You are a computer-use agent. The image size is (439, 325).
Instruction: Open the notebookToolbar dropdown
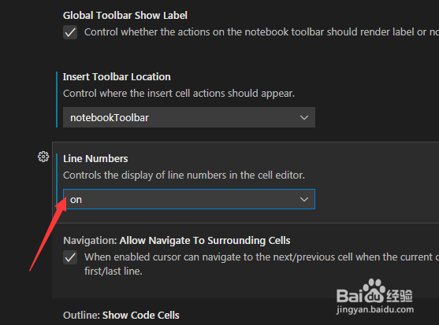pos(189,117)
